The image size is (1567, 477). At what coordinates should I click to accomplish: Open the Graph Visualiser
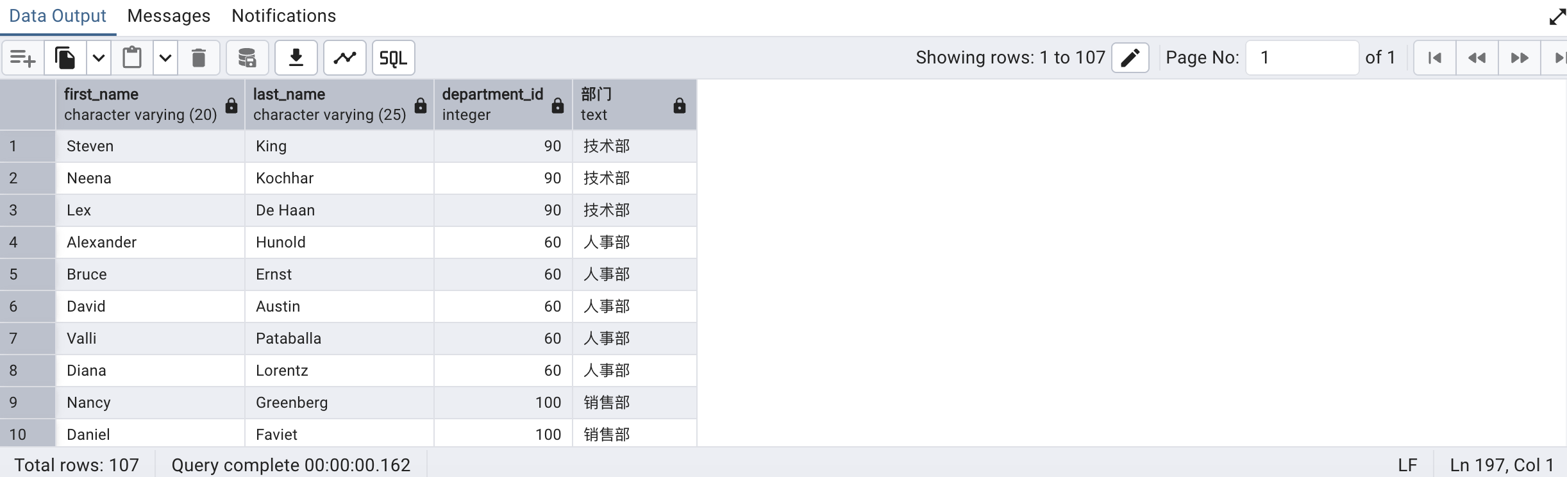pyautogui.click(x=345, y=58)
